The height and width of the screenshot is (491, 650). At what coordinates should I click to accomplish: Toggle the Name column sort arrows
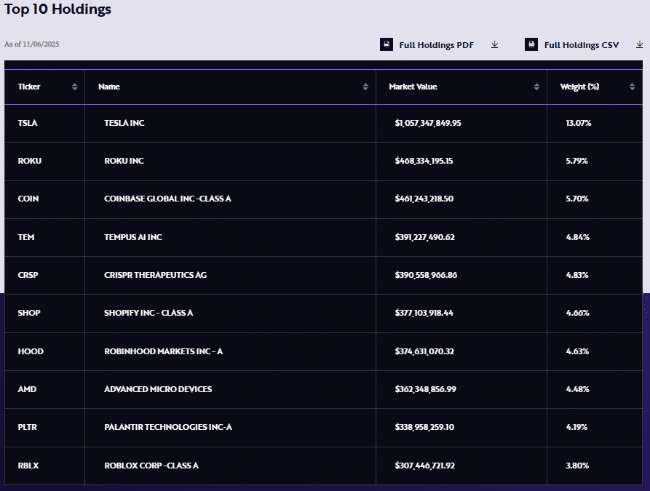point(365,87)
